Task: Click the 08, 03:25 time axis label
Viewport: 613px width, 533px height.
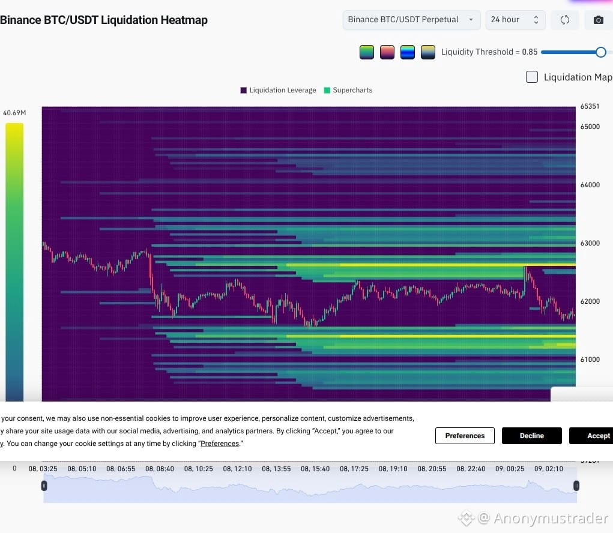Action: (43, 469)
